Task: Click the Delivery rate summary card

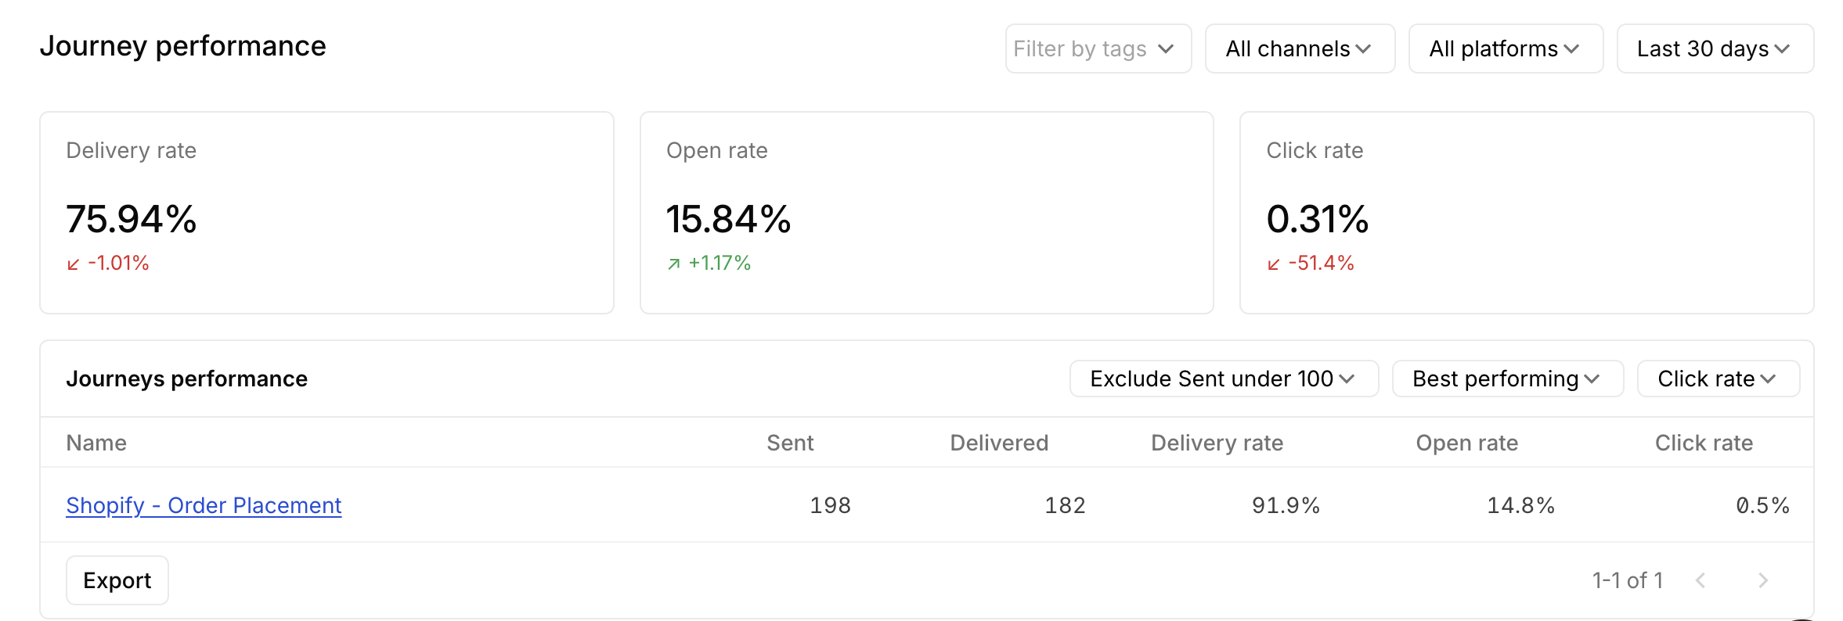Action: pyautogui.click(x=326, y=213)
